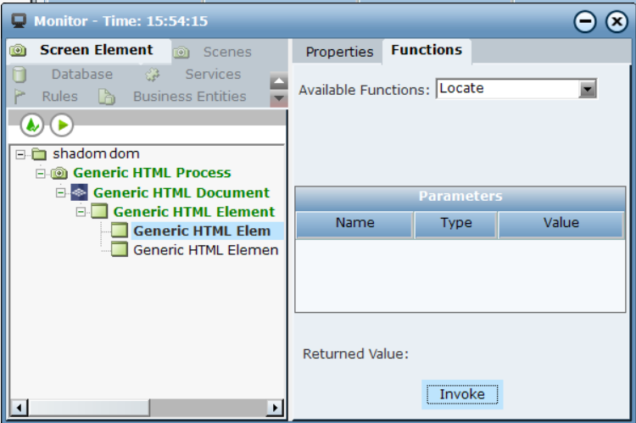The image size is (636, 423).
Task: Switch to the Properties tab
Action: point(339,52)
